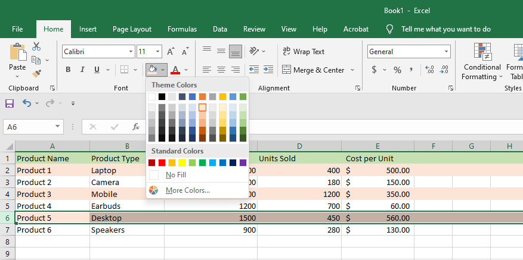Viewport: 523px width, 260px height.
Task: Click the Percent Style icon
Action: click(x=397, y=70)
